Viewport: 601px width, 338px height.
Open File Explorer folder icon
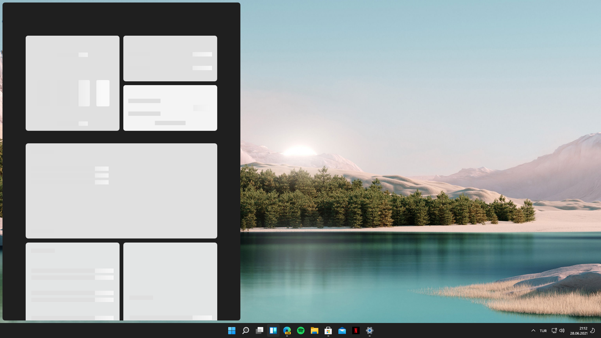point(315,330)
